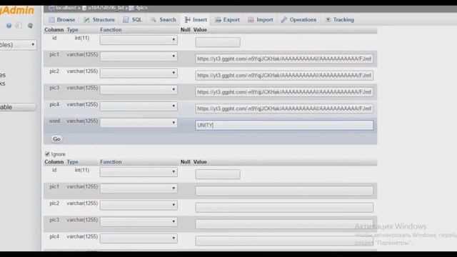
Task: Click the Go button
Action: tap(56, 139)
